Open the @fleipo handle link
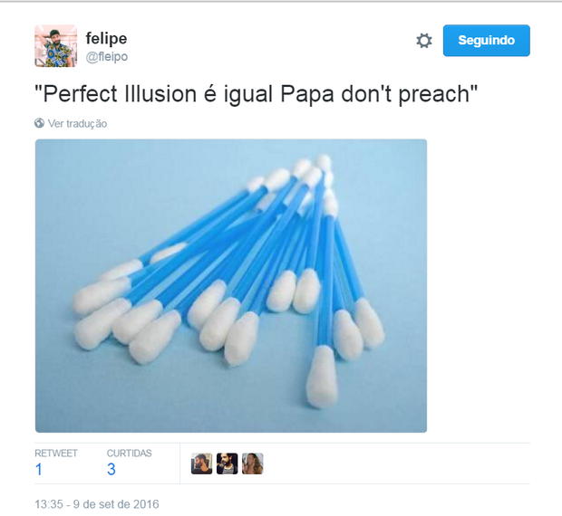 click(107, 57)
